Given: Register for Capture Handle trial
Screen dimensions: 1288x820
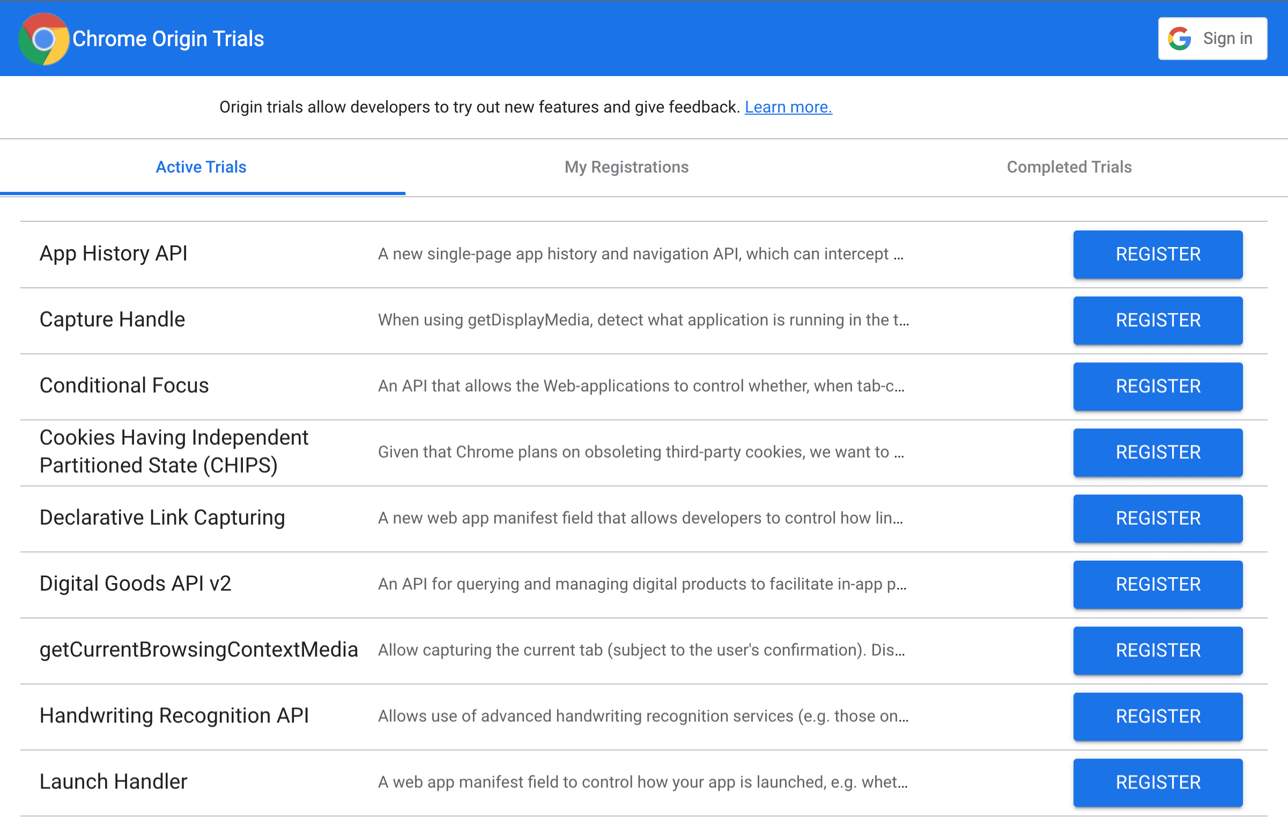Looking at the screenshot, I should [1156, 319].
